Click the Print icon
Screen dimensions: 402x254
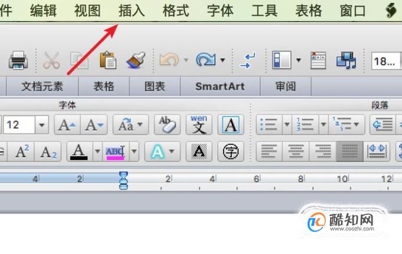point(18,60)
